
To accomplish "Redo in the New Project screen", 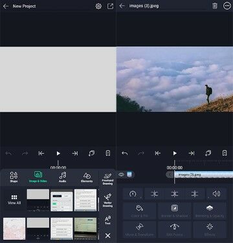I will [x=25, y=153].
